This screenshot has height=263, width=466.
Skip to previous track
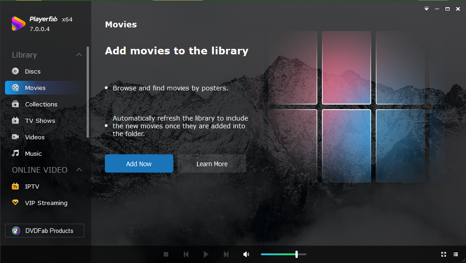pos(186,254)
